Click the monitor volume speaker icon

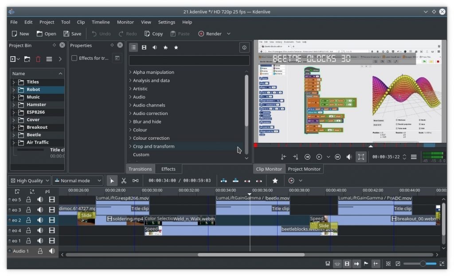pos(349,157)
